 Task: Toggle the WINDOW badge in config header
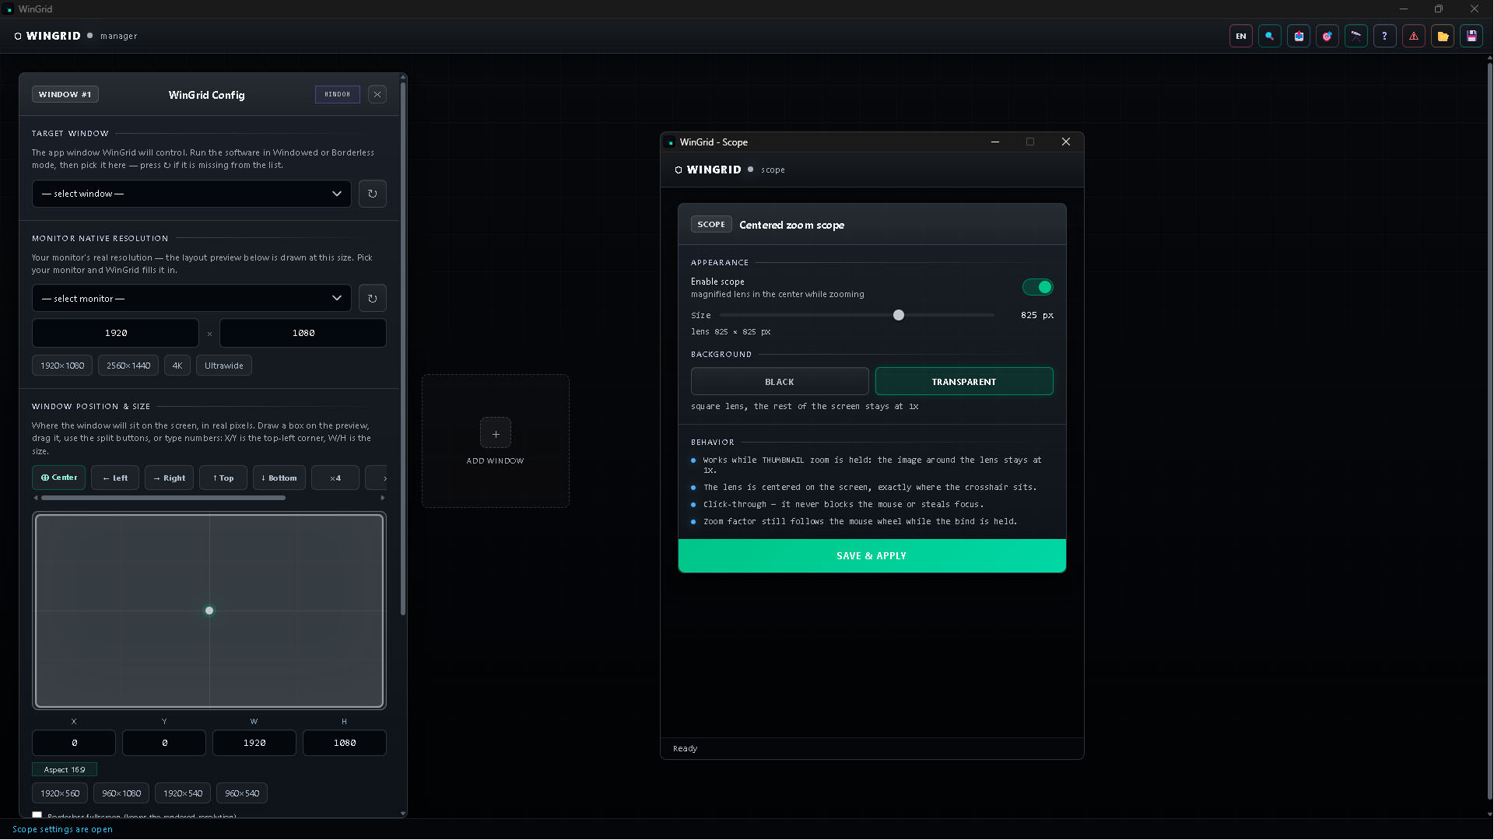point(338,95)
